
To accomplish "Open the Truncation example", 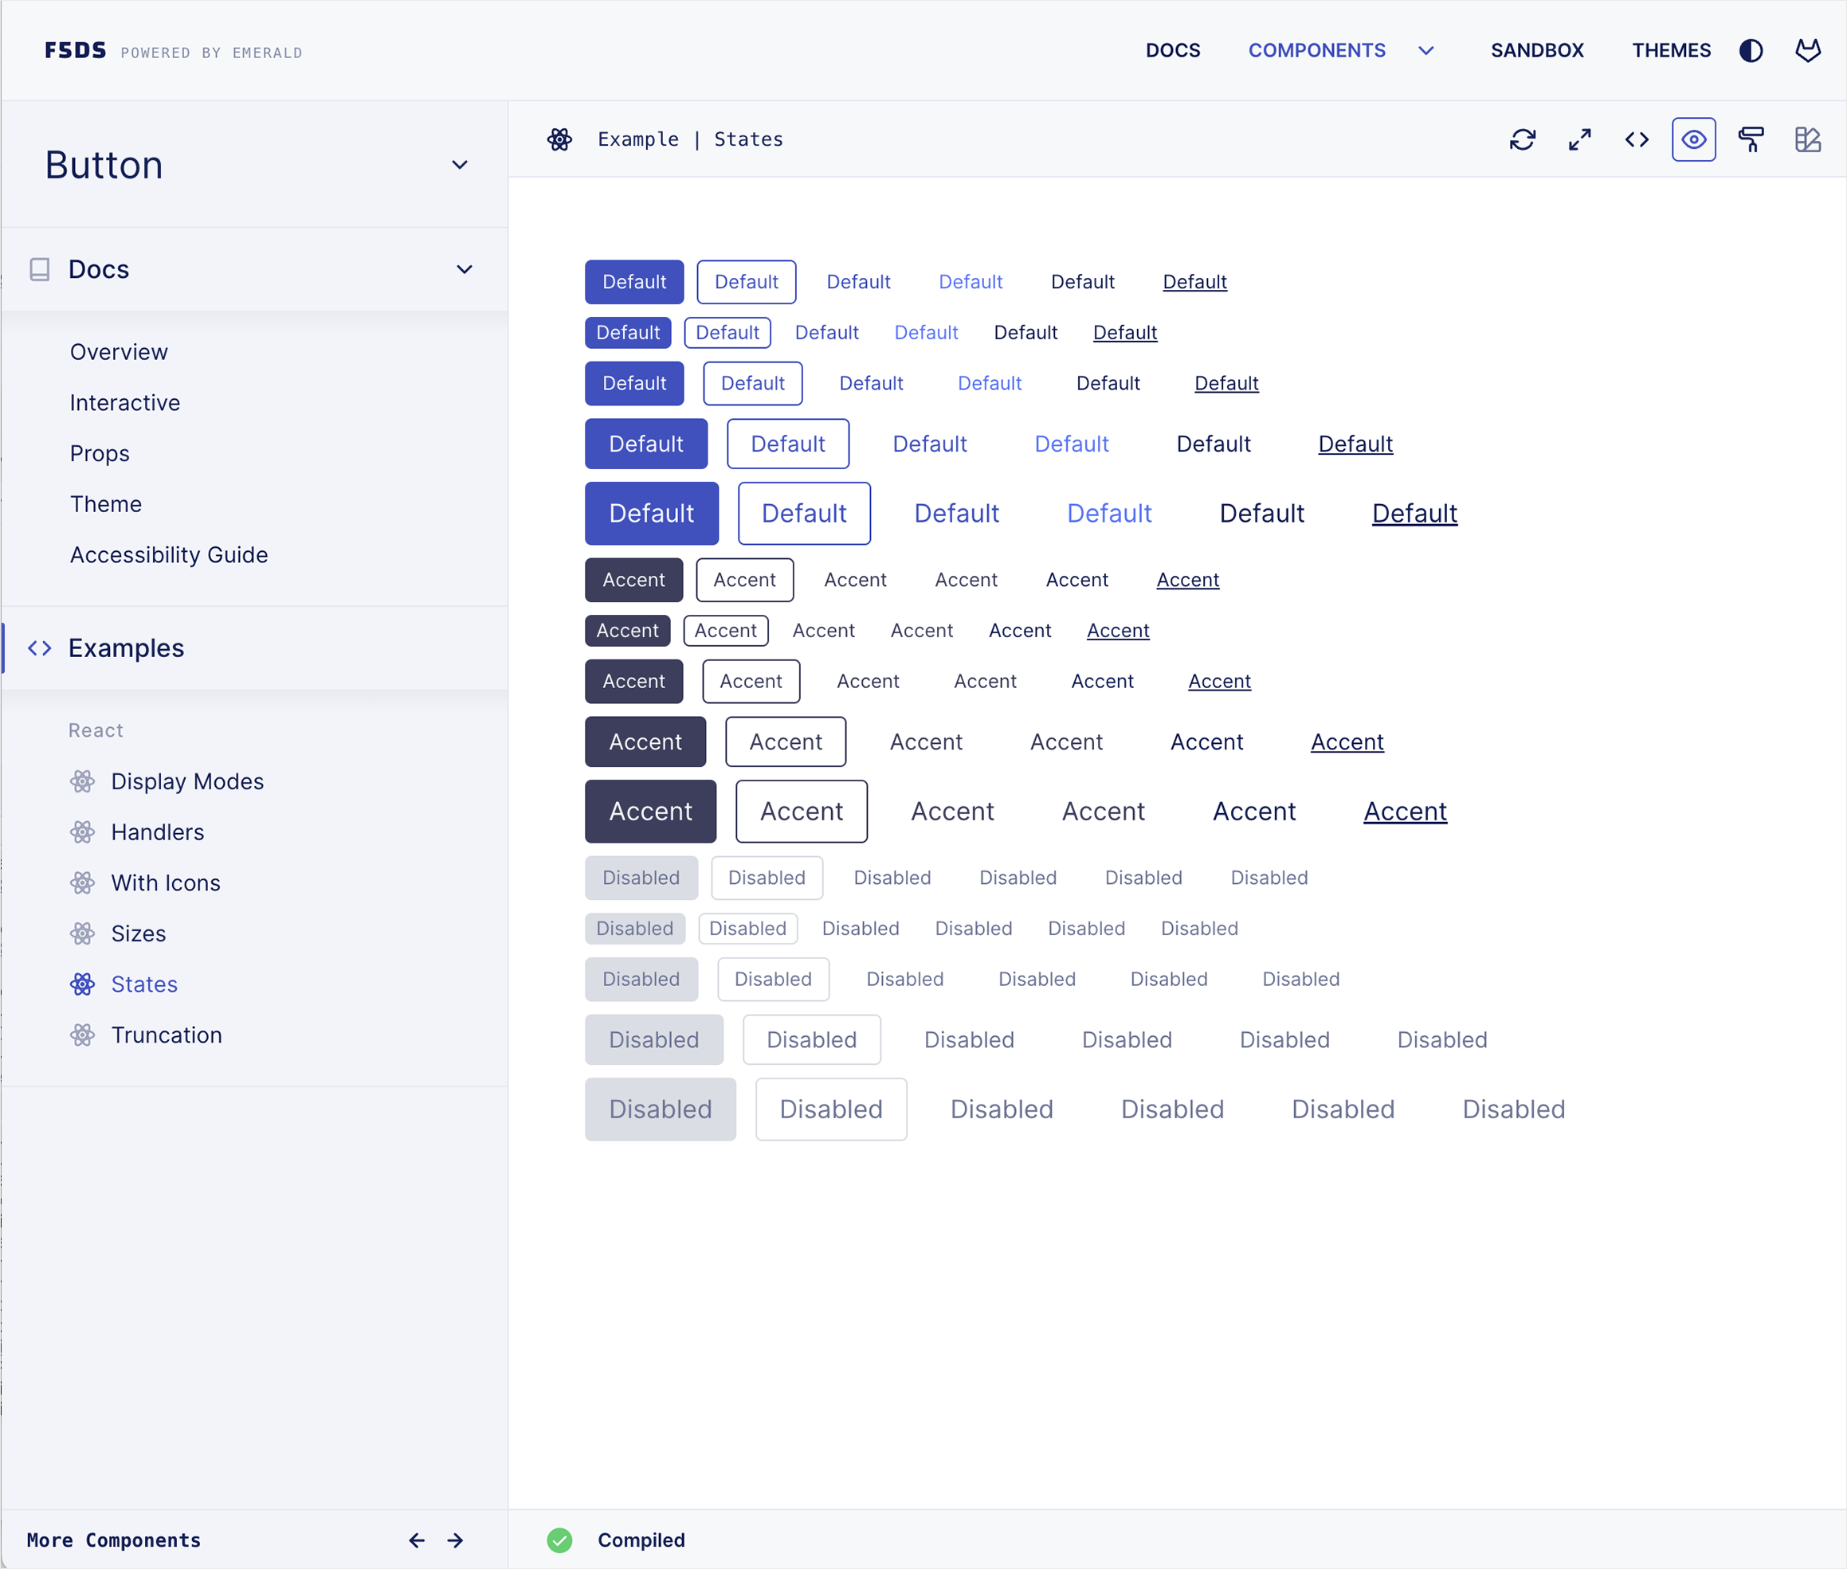I will pyautogui.click(x=167, y=1035).
